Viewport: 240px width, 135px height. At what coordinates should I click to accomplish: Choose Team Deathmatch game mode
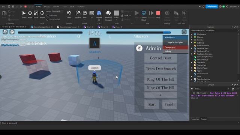pos(160,69)
